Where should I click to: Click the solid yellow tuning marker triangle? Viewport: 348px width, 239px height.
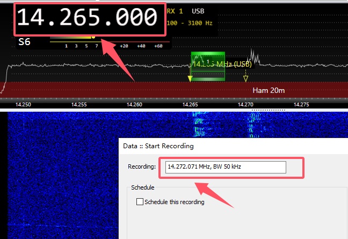190,79
